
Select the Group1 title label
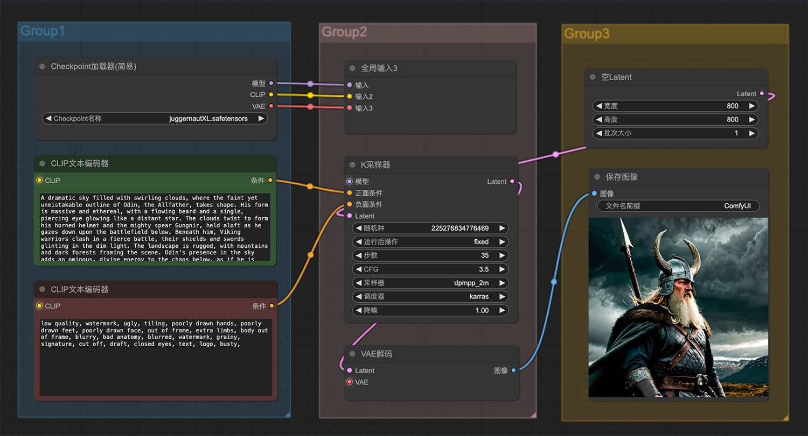[x=43, y=31]
